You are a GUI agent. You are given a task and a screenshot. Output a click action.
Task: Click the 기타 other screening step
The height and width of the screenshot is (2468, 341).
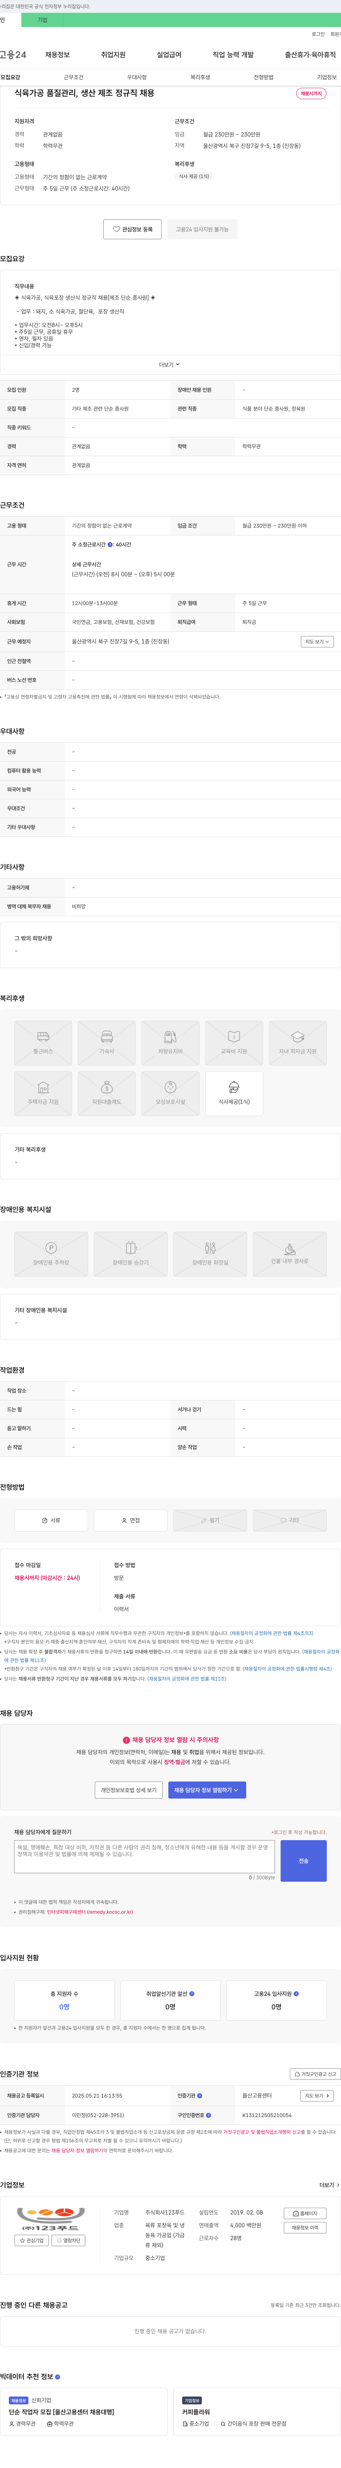click(289, 1521)
